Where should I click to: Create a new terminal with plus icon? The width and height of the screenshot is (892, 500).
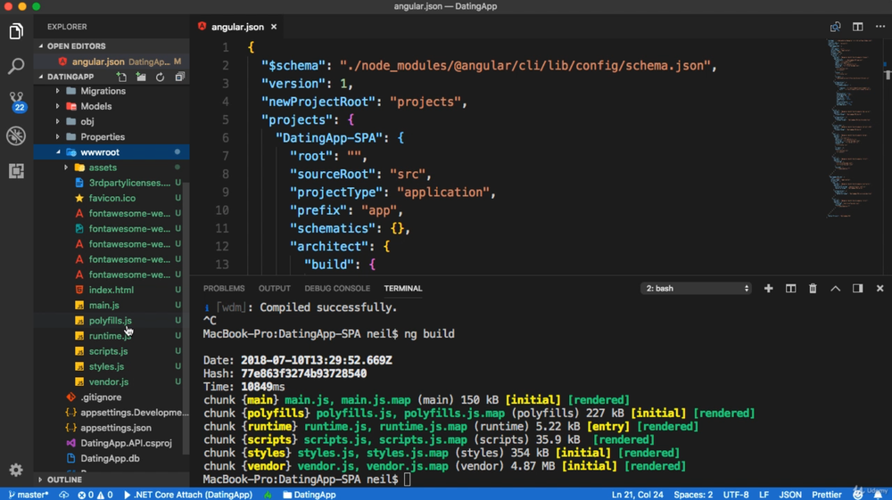[x=769, y=289]
